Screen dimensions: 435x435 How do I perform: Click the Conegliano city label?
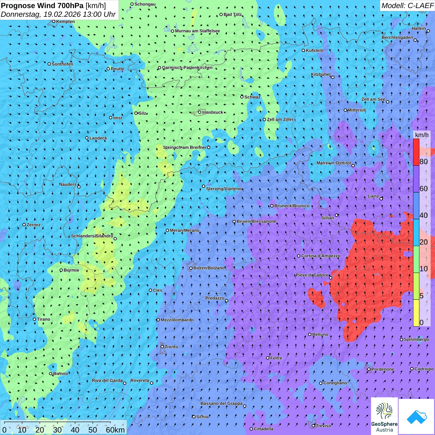coord(335,383)
